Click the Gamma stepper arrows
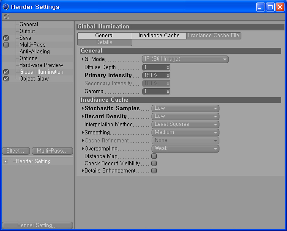The width and height of the screenshot is (287, 231). point(168,92)
